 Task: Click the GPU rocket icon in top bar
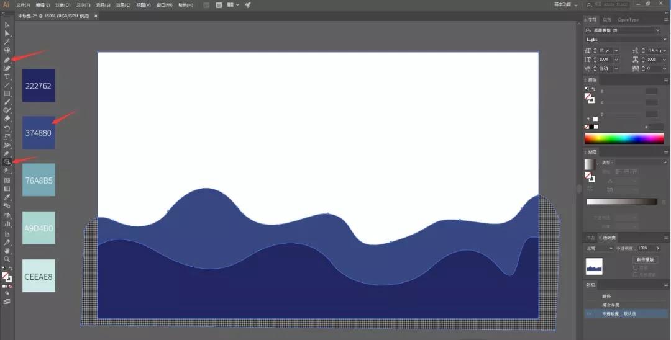pyautogui.click(x=248, y=5)
